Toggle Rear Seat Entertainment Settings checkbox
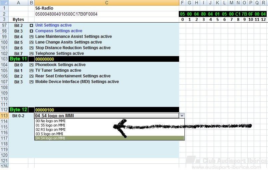Screen dimensions: 268x170 coord(31,76)
